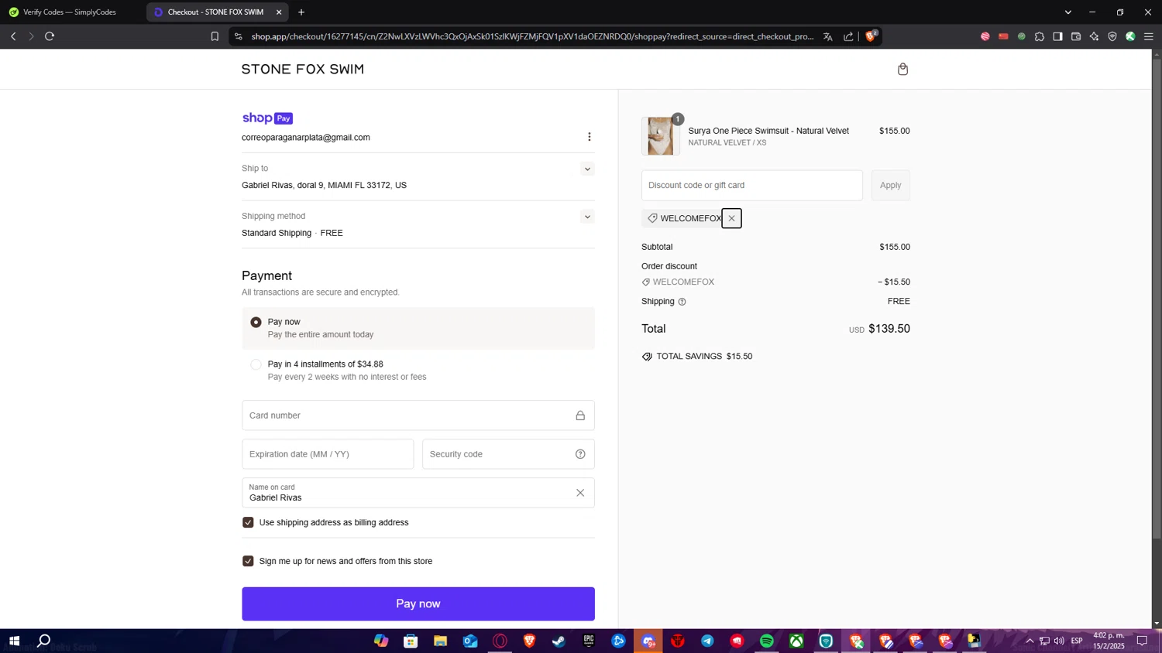Focus the discount code or gift card field

[752, 186]
